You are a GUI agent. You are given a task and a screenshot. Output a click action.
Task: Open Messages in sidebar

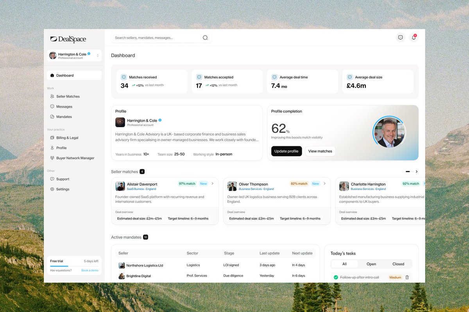click(74, 106)
